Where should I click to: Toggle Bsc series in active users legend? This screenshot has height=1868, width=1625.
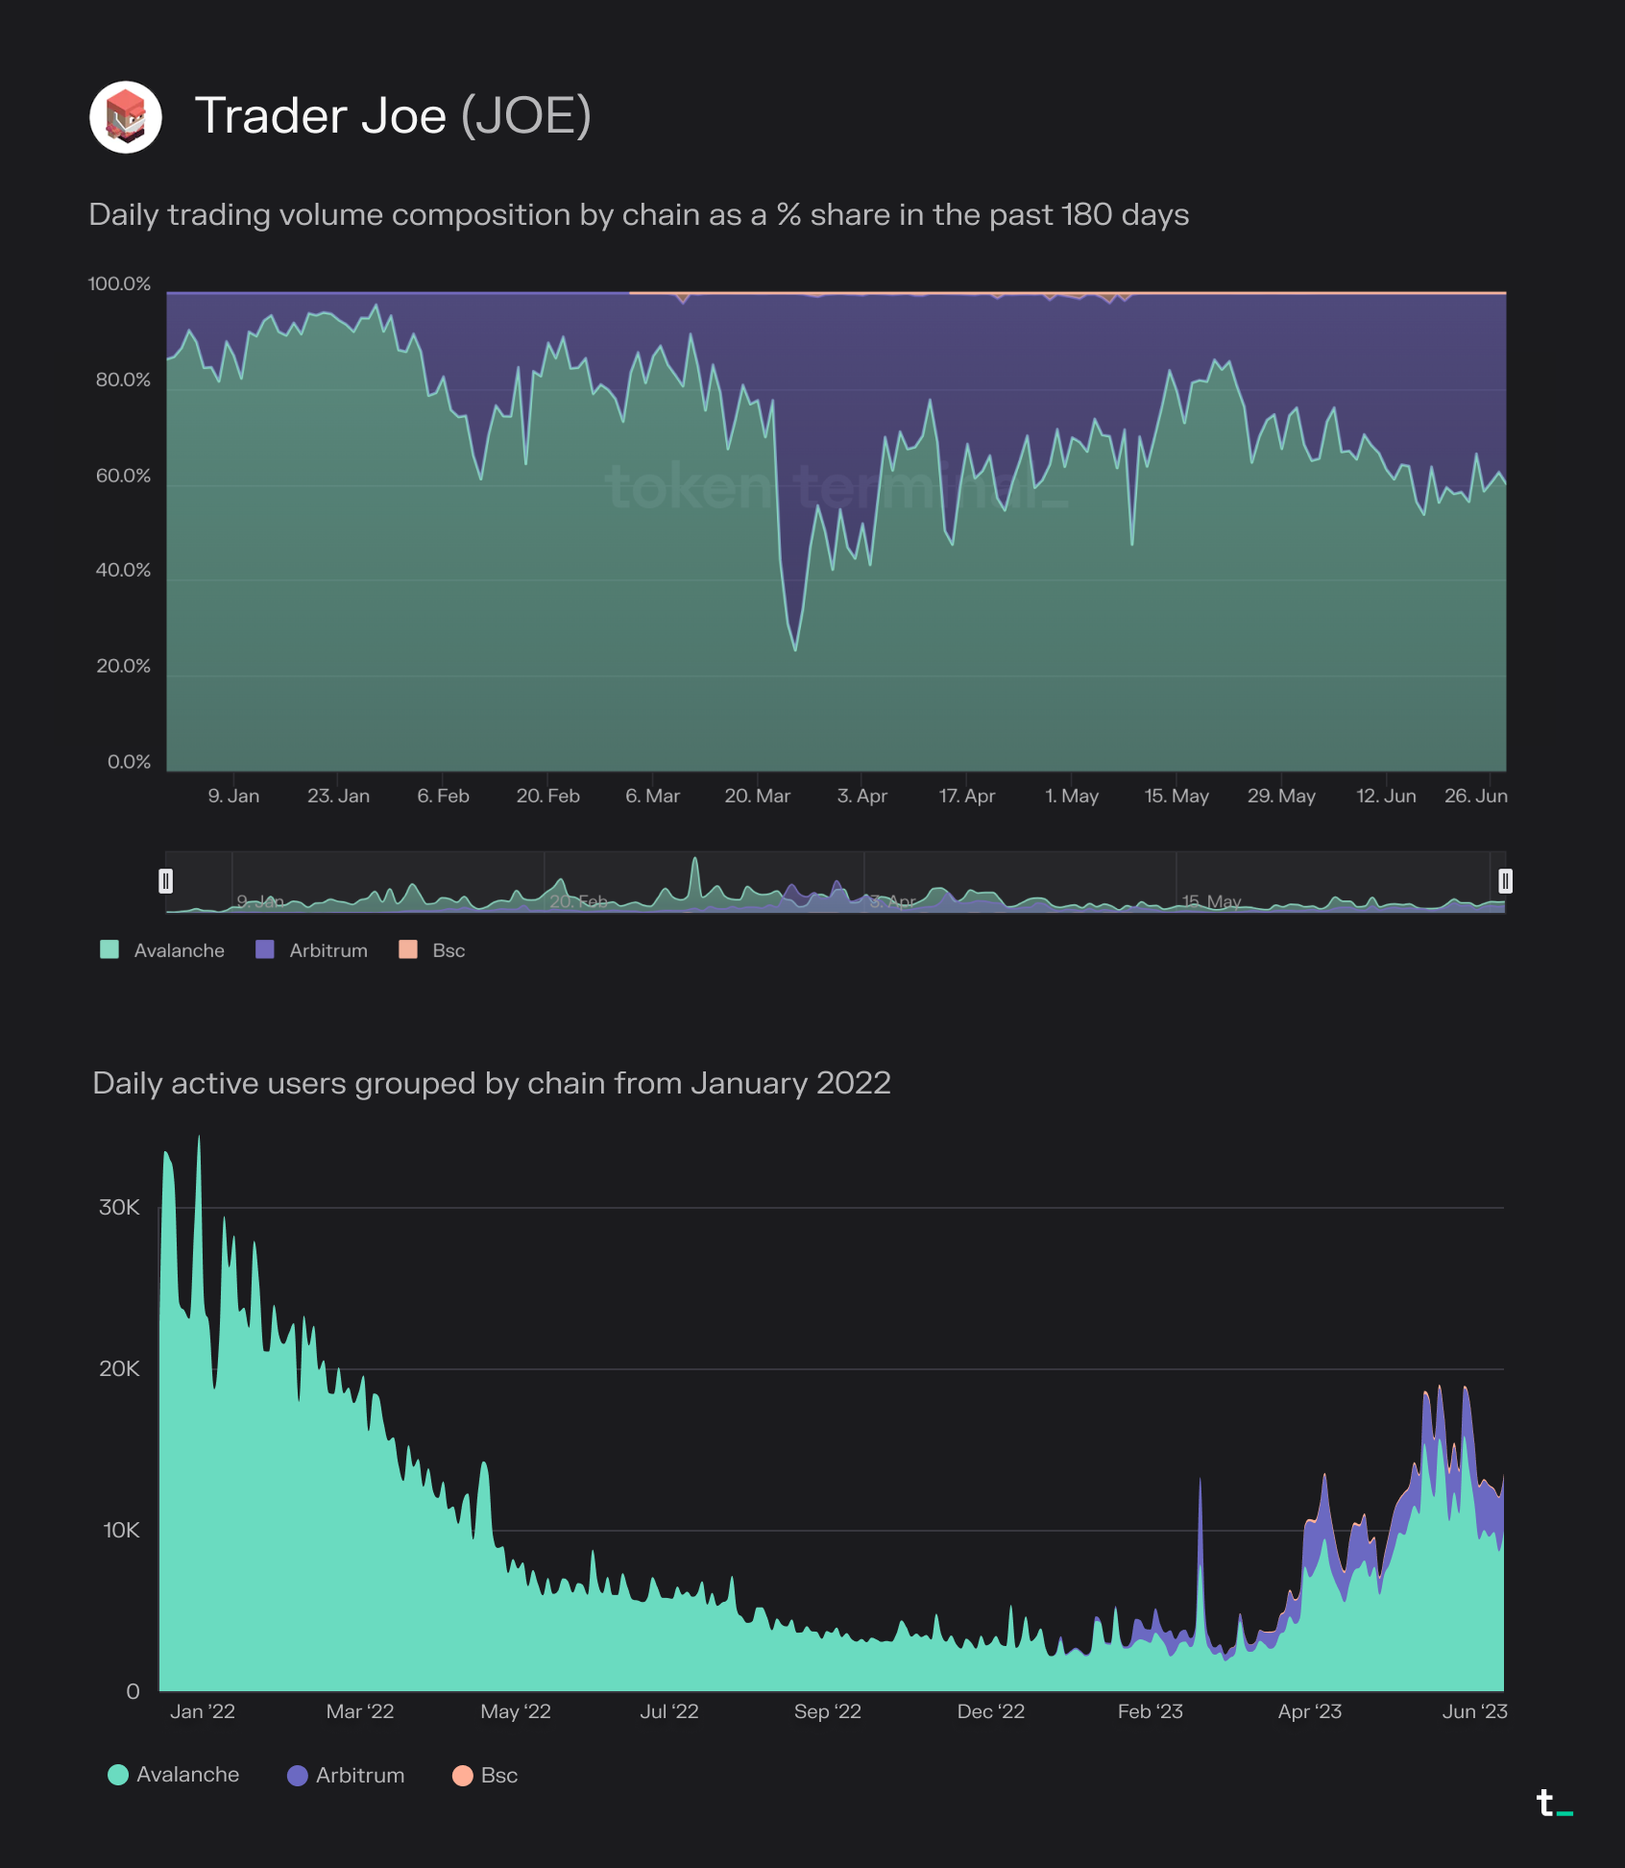coord(485,1775)
